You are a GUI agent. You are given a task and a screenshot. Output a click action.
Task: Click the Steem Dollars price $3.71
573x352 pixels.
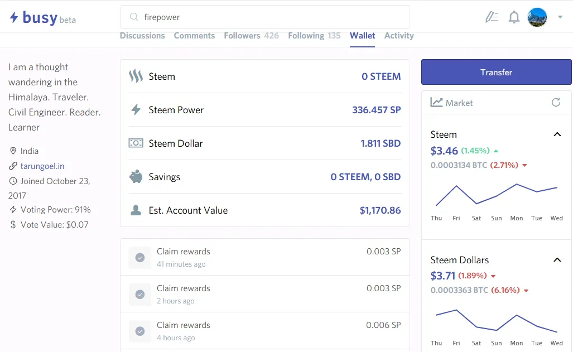coord(443,276)
